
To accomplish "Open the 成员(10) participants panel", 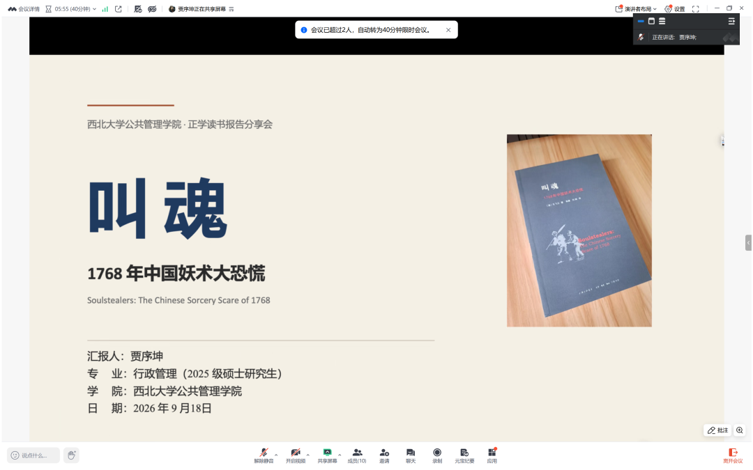I will 357,455.
